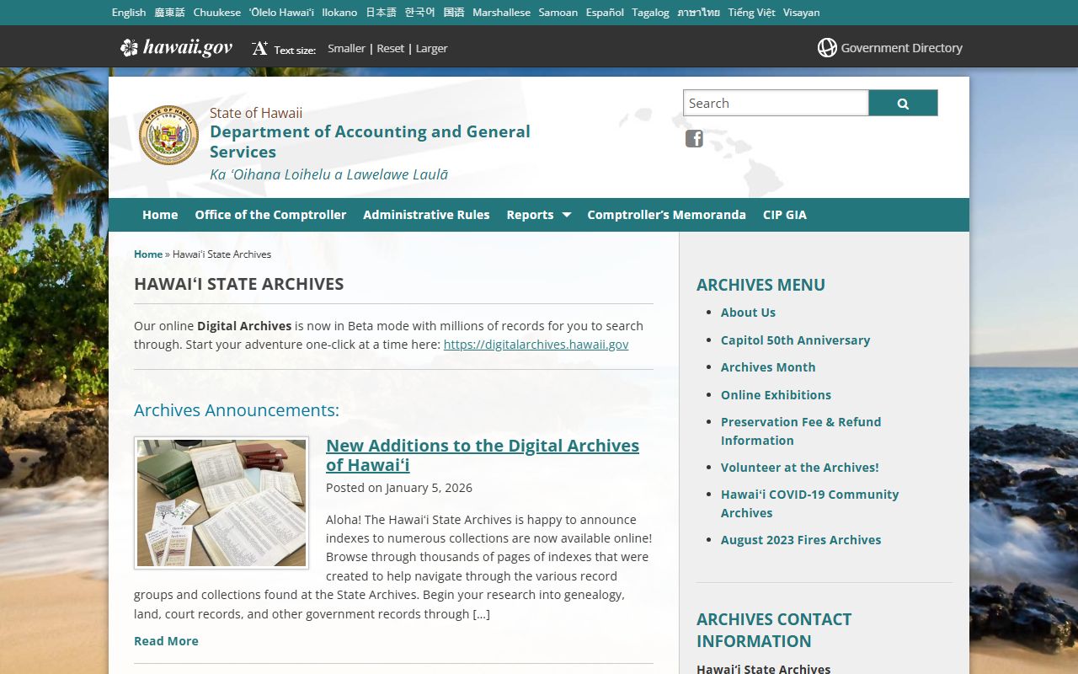Reset the text size
Viewport: 1078px width, 674px height.
(x=390, y=49)
